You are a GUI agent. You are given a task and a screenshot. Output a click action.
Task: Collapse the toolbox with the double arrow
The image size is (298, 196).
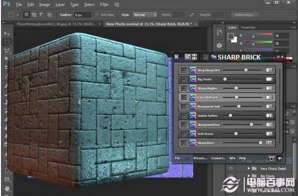tap(3, 22)
